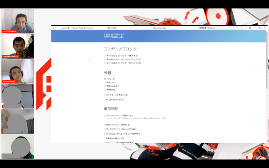The height and width of the screenshot is (168, 269).
Task: Open the katsudayo tab
Action: [159, 28]
